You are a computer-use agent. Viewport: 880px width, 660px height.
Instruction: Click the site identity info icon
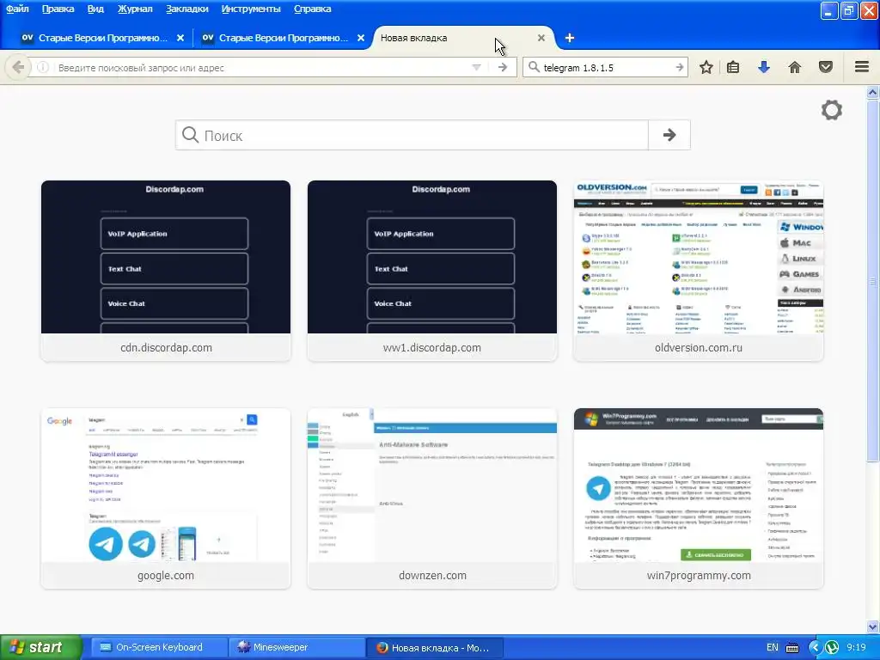(43, 67)
